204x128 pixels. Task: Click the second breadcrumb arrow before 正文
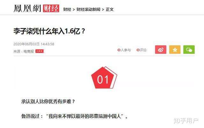click(x=103, y=10)
